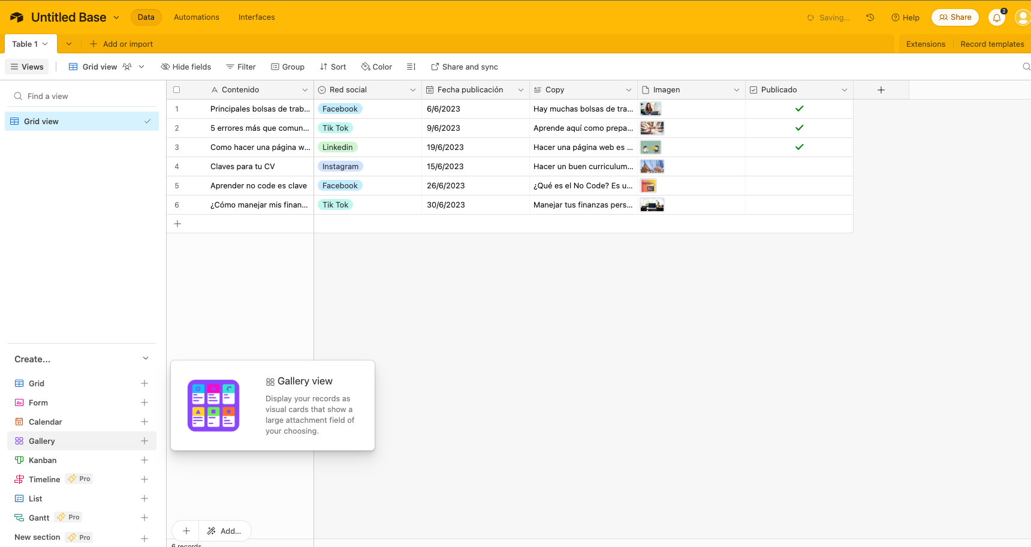Add a new field with plus icon
This screenshot has height=547, width=1031.
pyautogui.click(x=881, y=90)
